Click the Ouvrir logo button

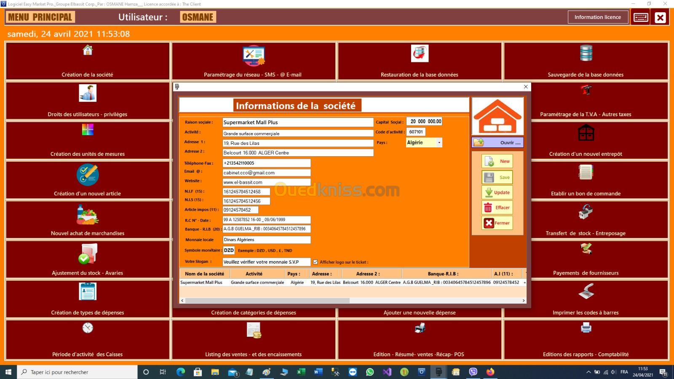[497, 143]
